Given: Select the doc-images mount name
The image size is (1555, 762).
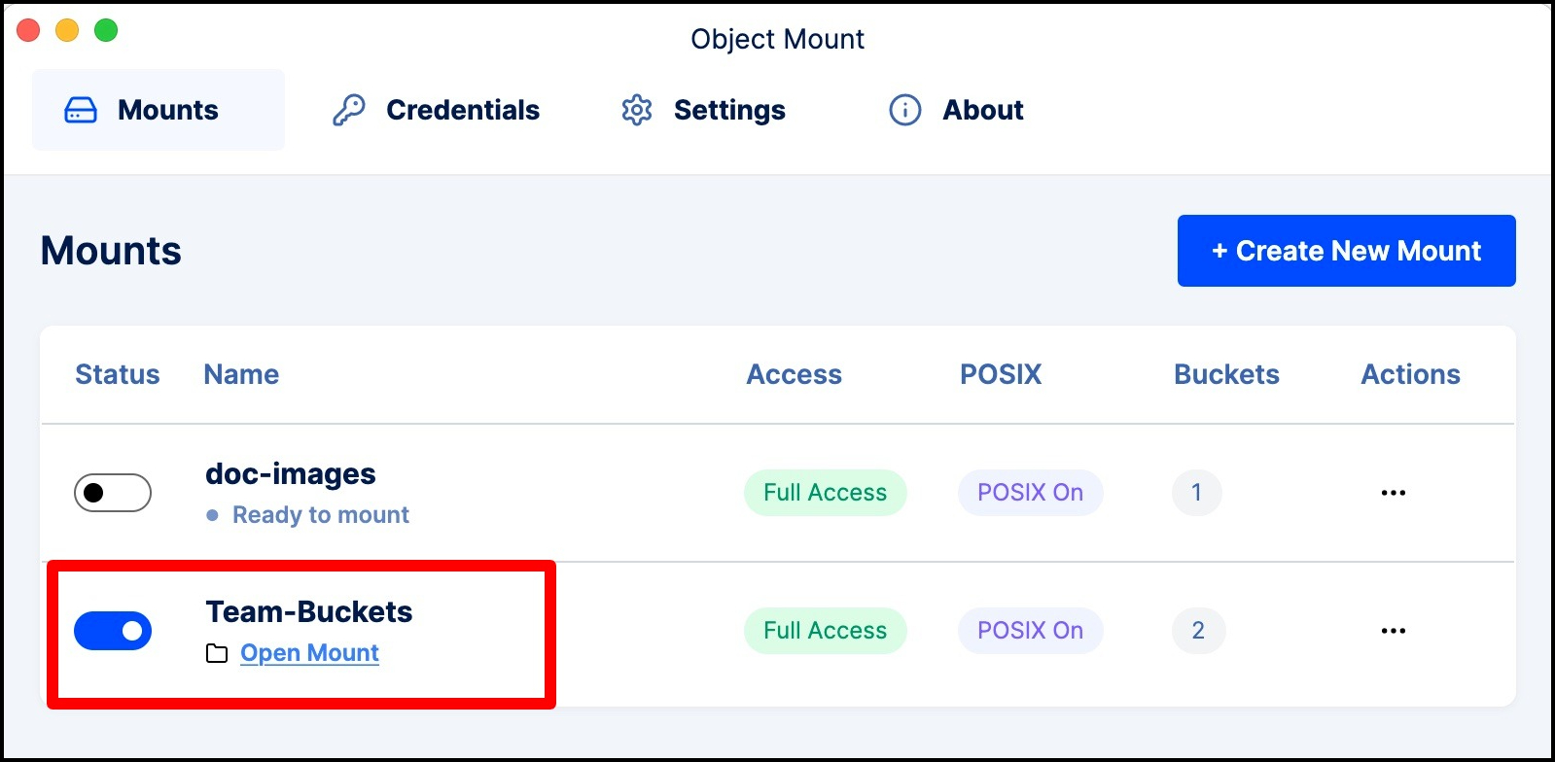Looking at the screenshot, I should [291, 474].
